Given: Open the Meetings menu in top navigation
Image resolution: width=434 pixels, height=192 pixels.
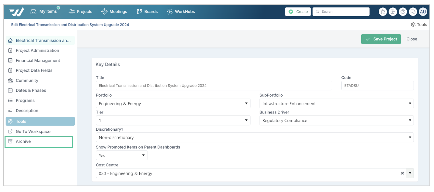Looking at the screenshot, I should pos(114,12).
